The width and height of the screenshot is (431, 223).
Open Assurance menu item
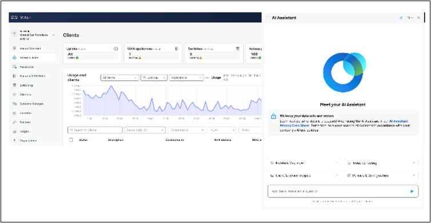coord(33,67)
